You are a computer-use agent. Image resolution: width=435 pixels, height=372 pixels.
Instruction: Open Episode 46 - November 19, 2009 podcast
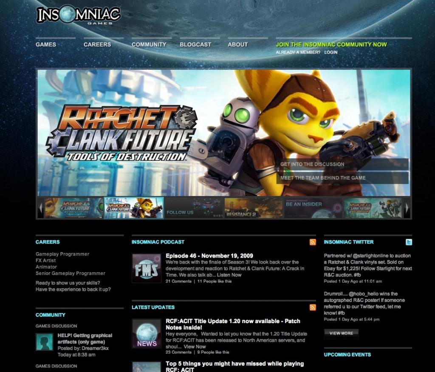[209, 256]
